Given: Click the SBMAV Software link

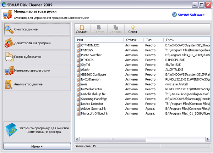Looking at the screenshot, I should tap(188, 15).
